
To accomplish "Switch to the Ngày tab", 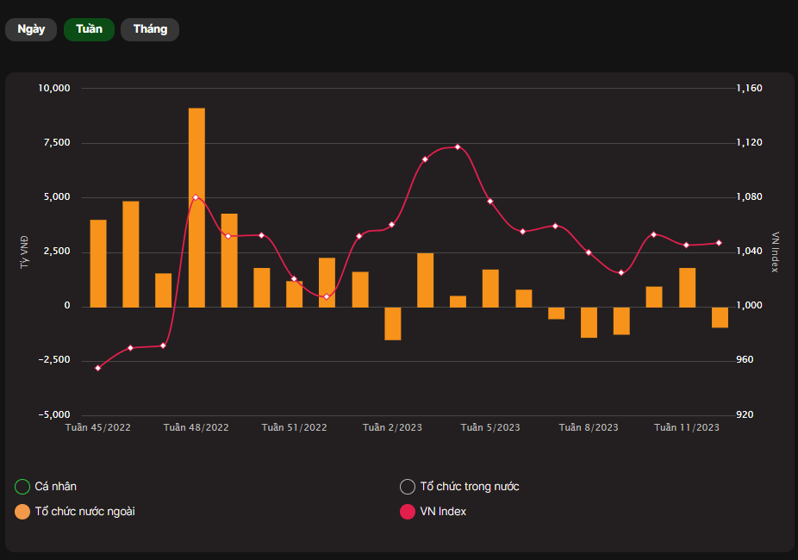I will tap(31, 29).
